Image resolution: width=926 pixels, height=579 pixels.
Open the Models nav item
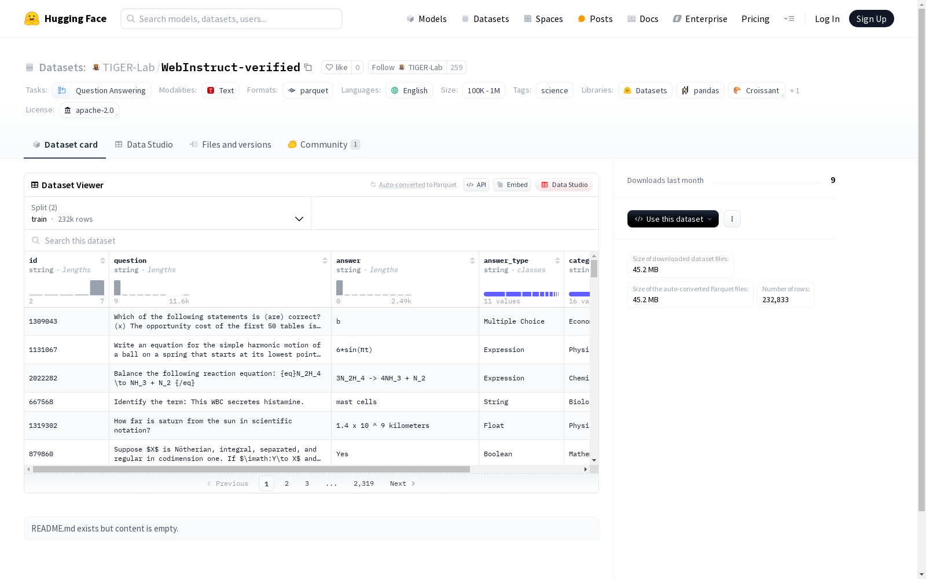pyautogui.click(x=427, y=19)
